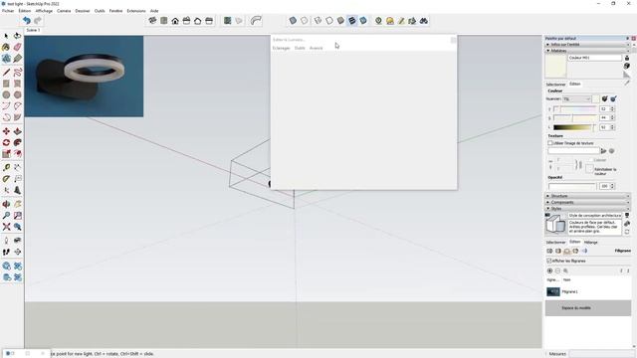
Task: Select the Freehand drawing tool
Action: pyautogui.click(x=18, y=73)
